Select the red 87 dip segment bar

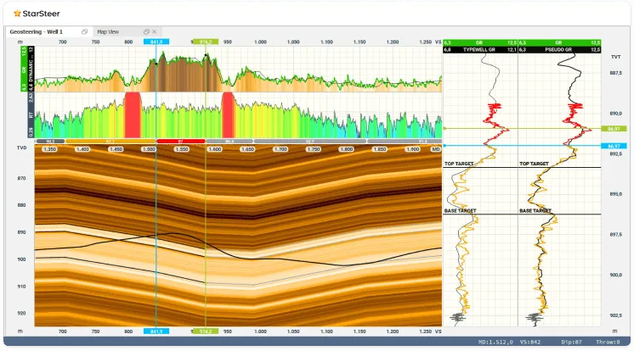click(x=181, y=142)
